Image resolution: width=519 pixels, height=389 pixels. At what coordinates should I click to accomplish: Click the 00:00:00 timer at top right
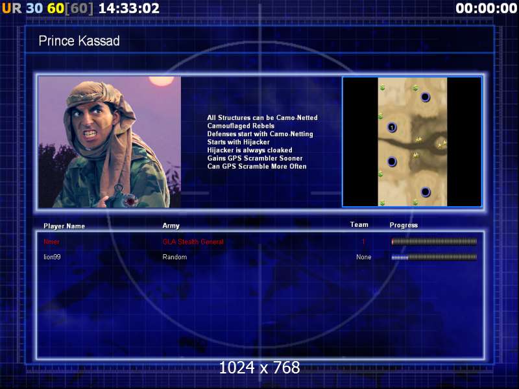[486, 8]
